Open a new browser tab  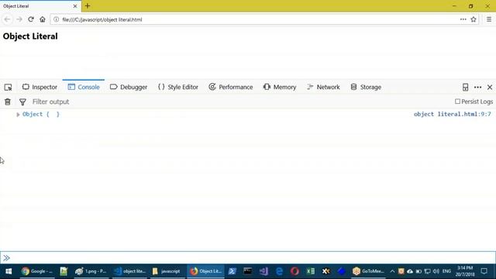pyautogui.click(x=88, y=6)
